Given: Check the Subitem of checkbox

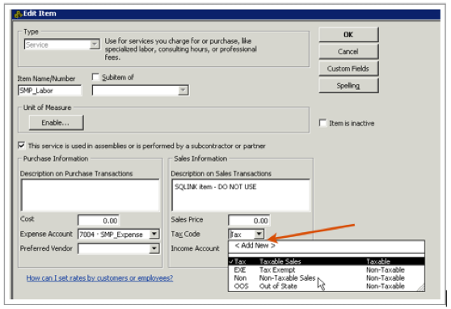Looking at the screenshot, I should tap(95, 77).
